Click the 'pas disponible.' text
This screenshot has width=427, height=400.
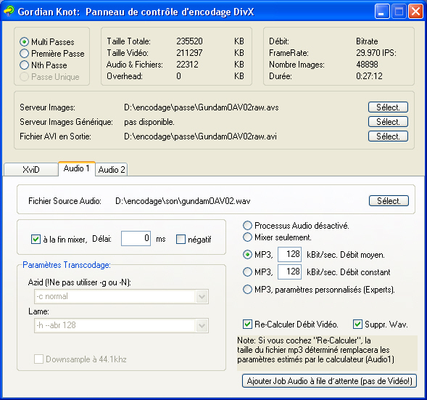pos(149,122)
